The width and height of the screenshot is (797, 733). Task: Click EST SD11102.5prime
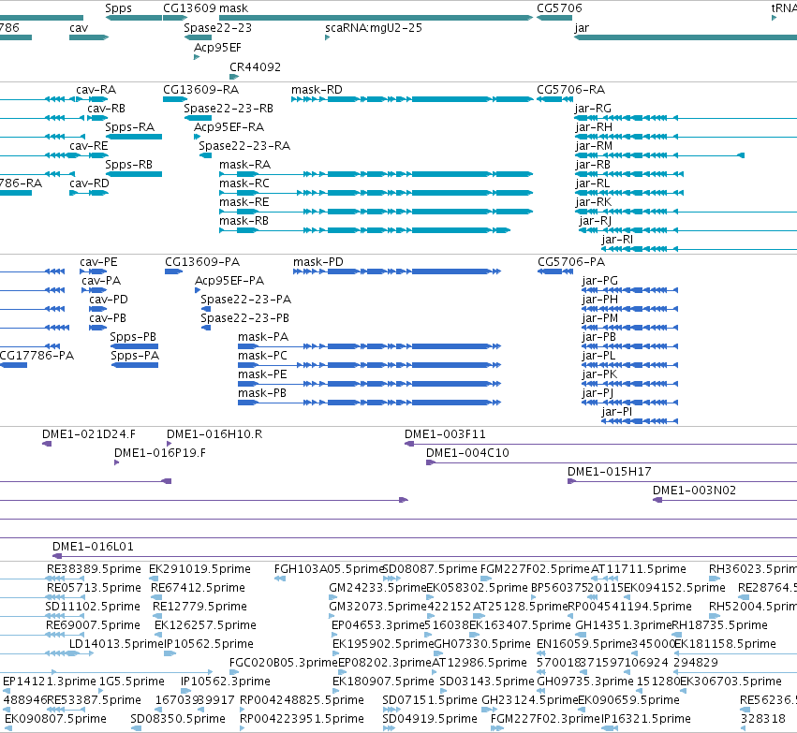click(42, 616)
